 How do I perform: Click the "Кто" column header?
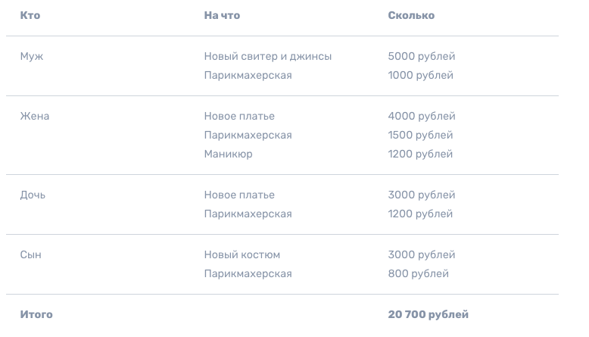[30, 15]
